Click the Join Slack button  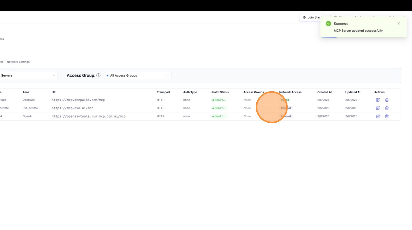[x=312, y=17]
